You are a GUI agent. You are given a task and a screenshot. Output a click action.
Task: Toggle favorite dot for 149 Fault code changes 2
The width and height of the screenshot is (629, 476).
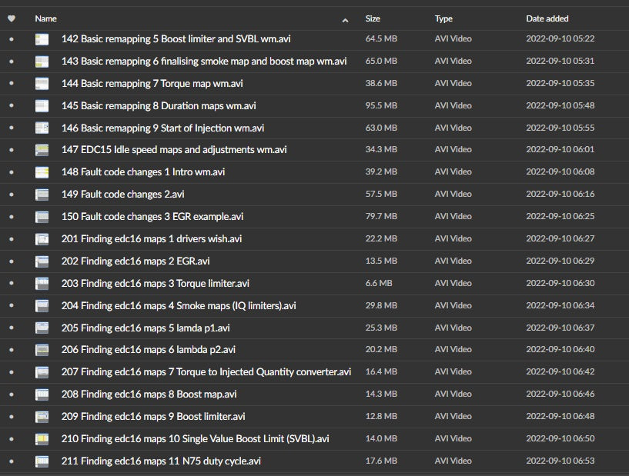12,195
